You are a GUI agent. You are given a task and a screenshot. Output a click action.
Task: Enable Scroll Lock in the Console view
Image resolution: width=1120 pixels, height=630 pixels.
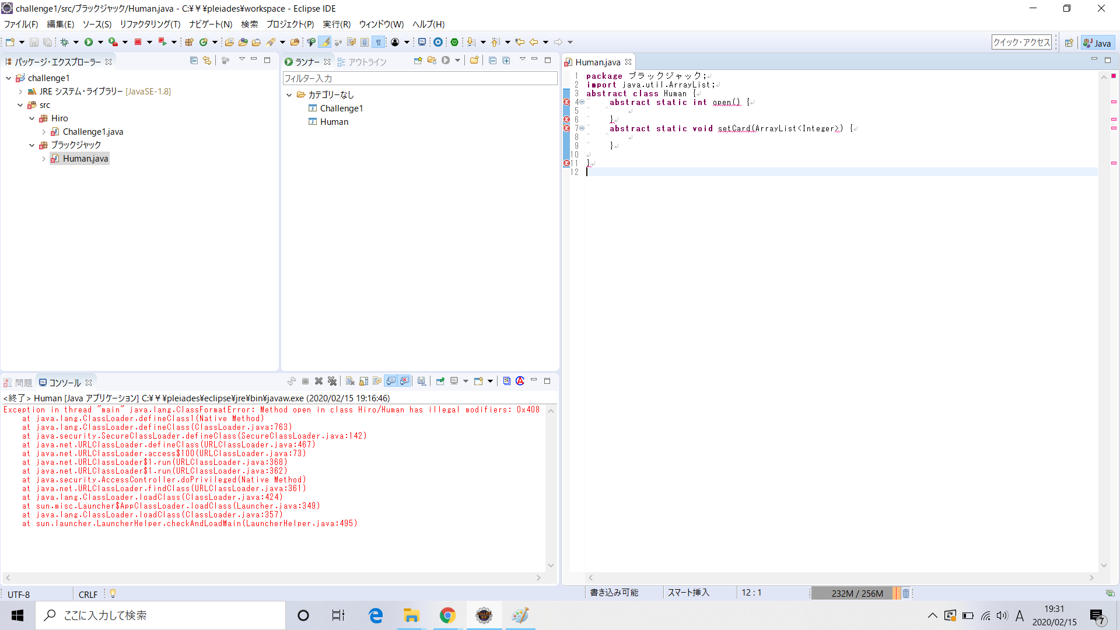tap(363, 381)
